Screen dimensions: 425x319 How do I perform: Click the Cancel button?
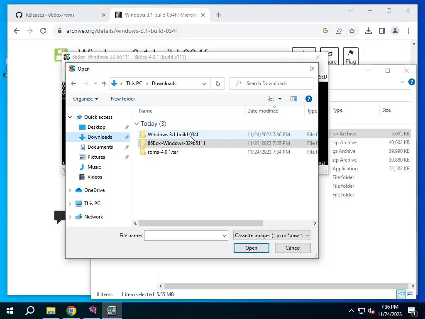(293, 248)
